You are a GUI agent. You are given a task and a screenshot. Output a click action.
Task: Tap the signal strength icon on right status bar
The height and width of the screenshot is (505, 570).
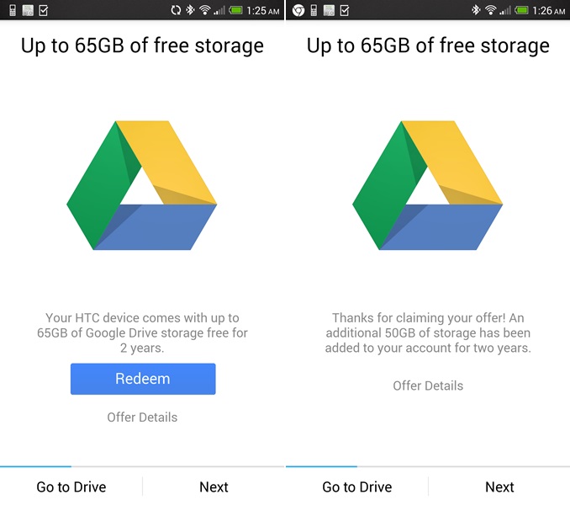click(x=505, y=11)
